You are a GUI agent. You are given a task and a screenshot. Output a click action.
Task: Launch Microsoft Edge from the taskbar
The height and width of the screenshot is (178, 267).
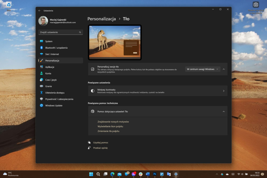point(112,174)
